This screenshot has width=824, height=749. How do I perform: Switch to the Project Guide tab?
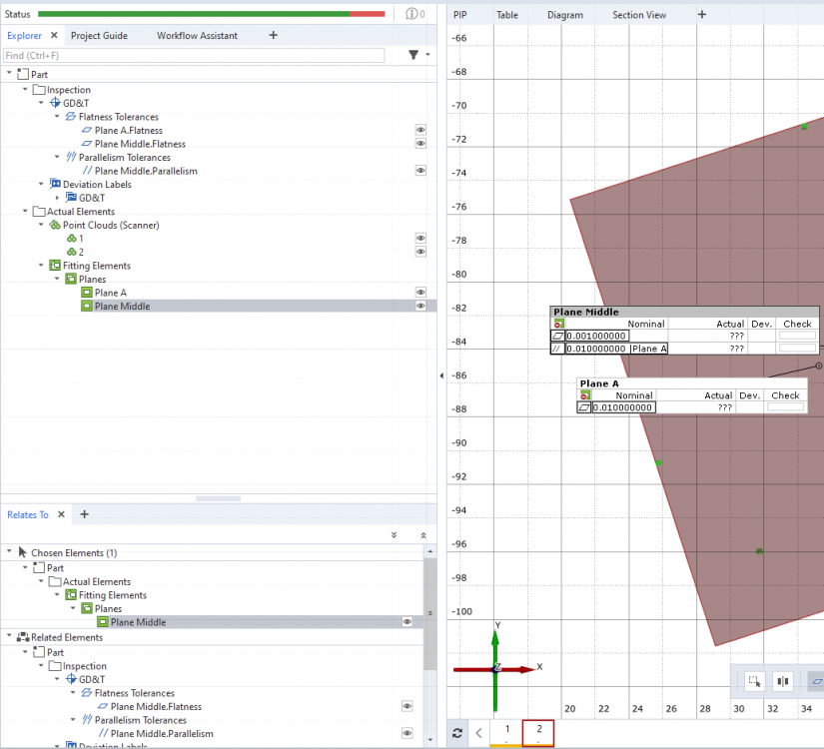[x=99, y=36]
